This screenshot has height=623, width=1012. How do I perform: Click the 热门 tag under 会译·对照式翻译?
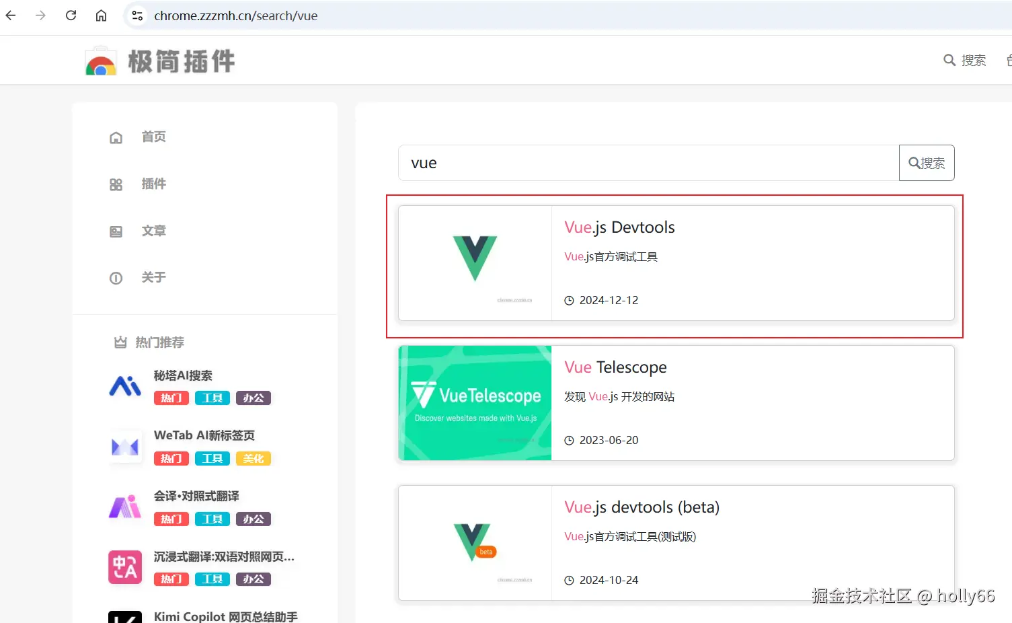click(x=171, y=519)
